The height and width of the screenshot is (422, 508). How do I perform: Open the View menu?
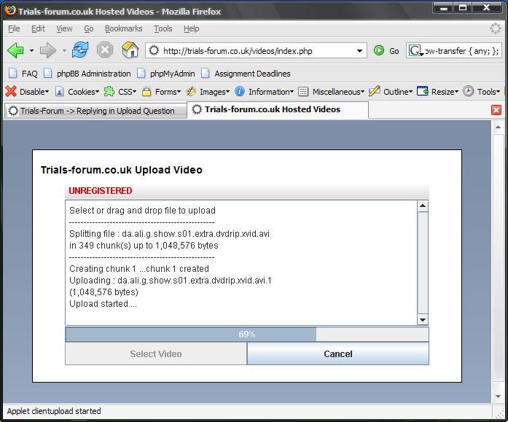(x=64, y=29)
